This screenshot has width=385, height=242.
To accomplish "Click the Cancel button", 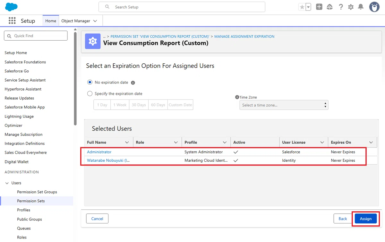I will pos(97,219).
